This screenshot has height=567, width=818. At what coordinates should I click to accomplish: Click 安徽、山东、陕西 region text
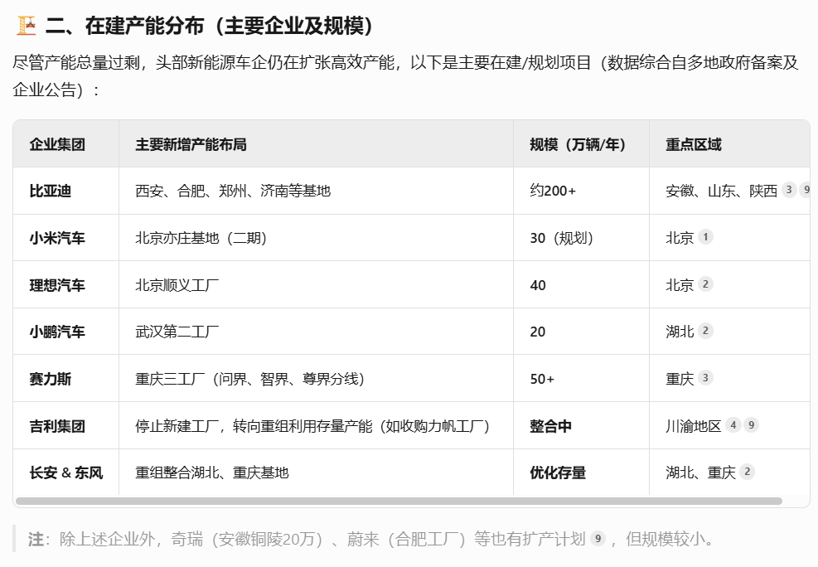tap(722, 191)
